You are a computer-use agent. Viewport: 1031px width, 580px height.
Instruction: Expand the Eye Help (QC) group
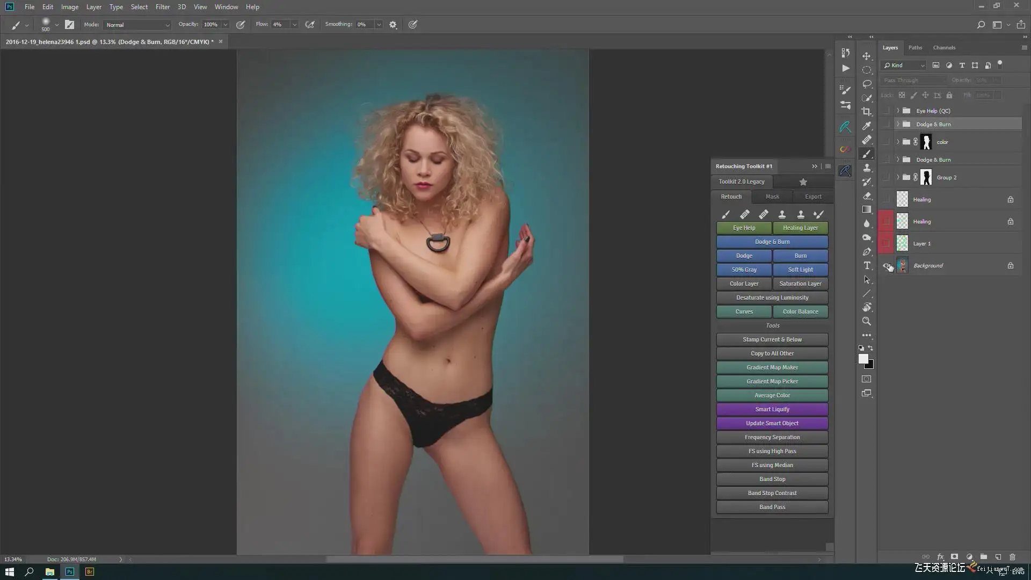(898, 111)
